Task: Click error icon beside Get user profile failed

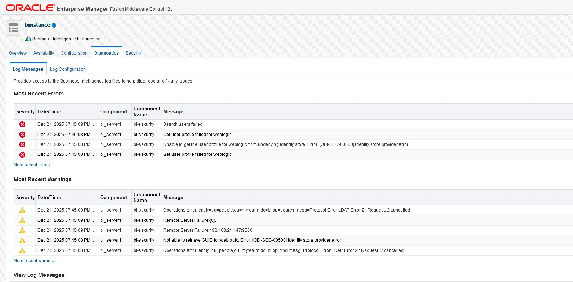Action: click(x=22, y=134)
